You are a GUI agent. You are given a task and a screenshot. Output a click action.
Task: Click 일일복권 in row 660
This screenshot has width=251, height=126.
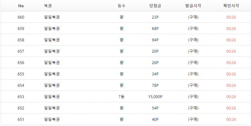(x=52, y=17)
